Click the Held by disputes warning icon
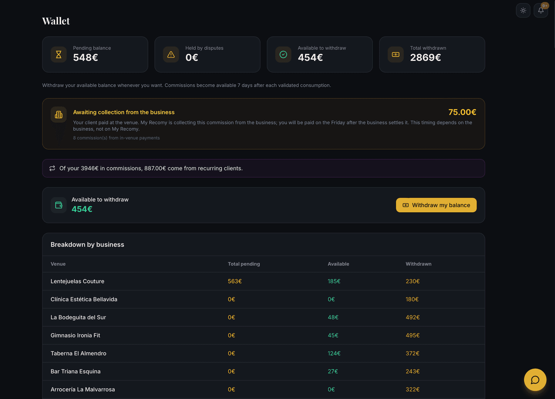This screenshot has width=555, height=399. [x=171, y=55]
